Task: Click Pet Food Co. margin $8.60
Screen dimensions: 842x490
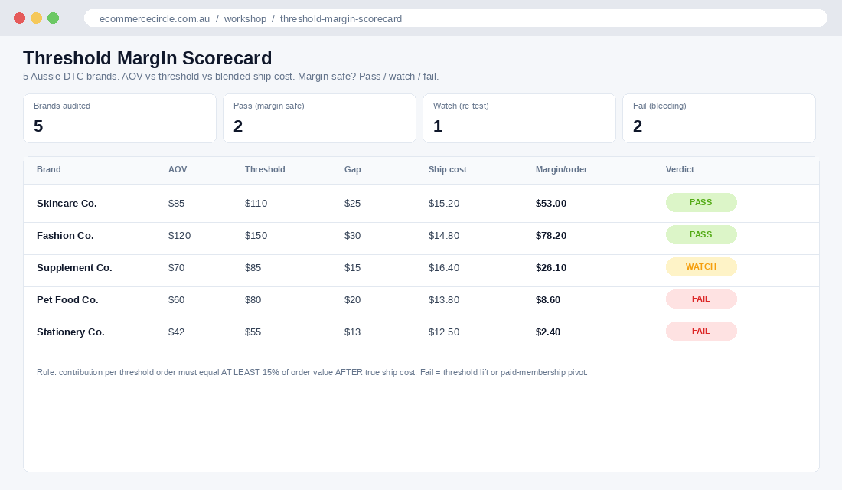Action: (548, 300)
